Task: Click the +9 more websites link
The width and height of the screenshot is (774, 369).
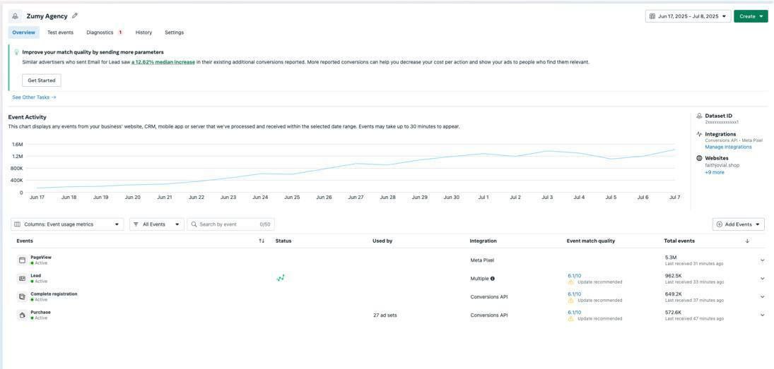Action: (715, 172)
